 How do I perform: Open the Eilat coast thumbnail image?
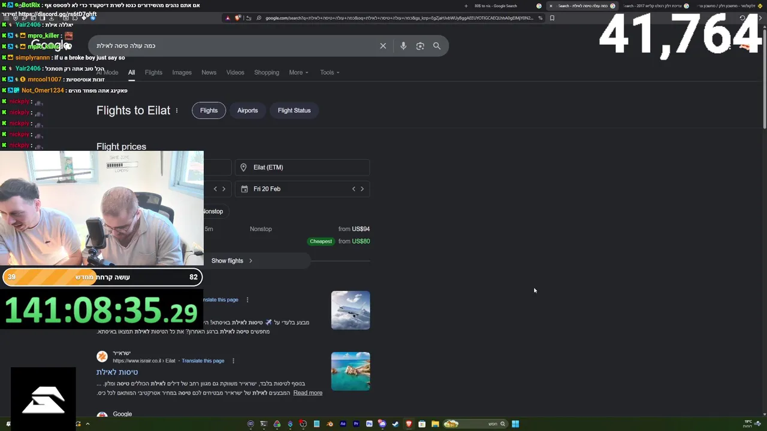pyautogui.click(x=351, y=372)
